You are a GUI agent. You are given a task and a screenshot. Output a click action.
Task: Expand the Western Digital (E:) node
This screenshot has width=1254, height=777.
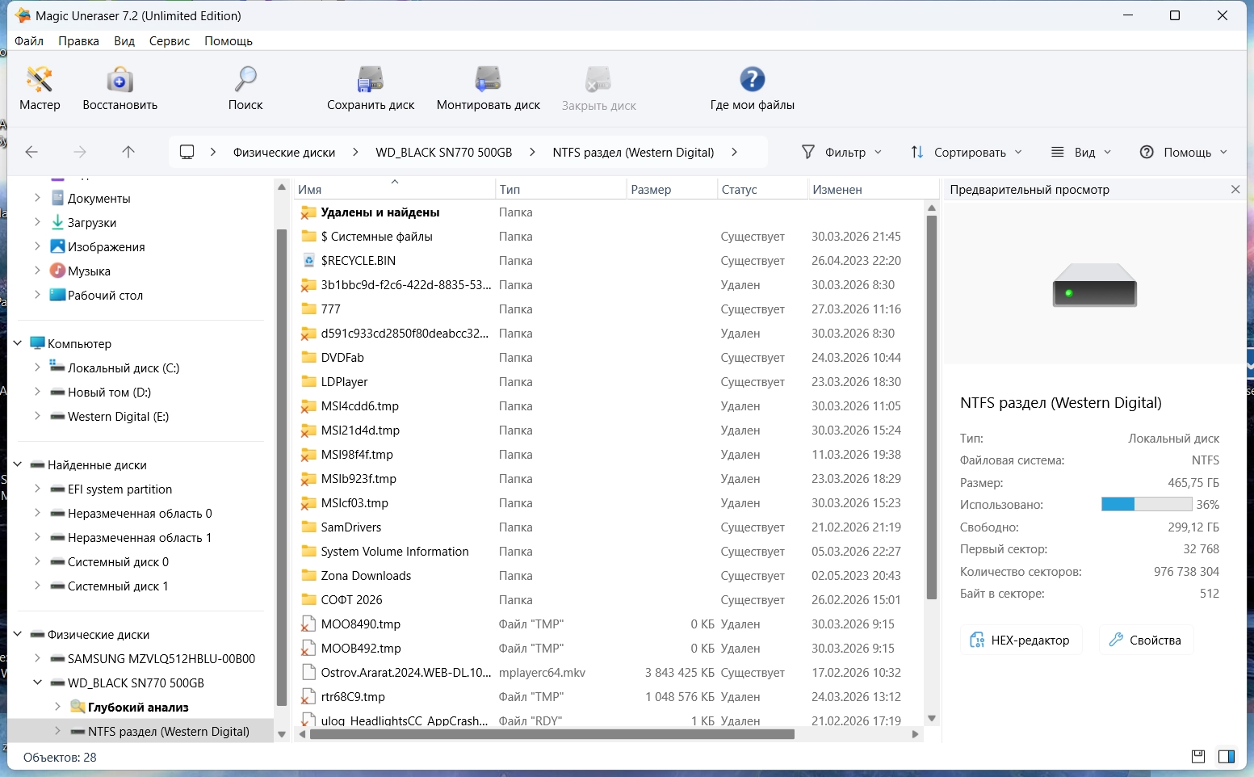coord(38,416)
